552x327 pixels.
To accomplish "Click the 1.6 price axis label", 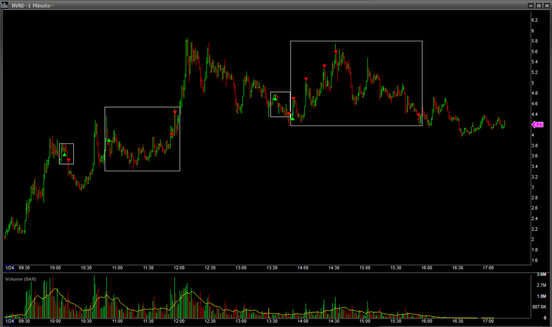I will coord(535,260).
